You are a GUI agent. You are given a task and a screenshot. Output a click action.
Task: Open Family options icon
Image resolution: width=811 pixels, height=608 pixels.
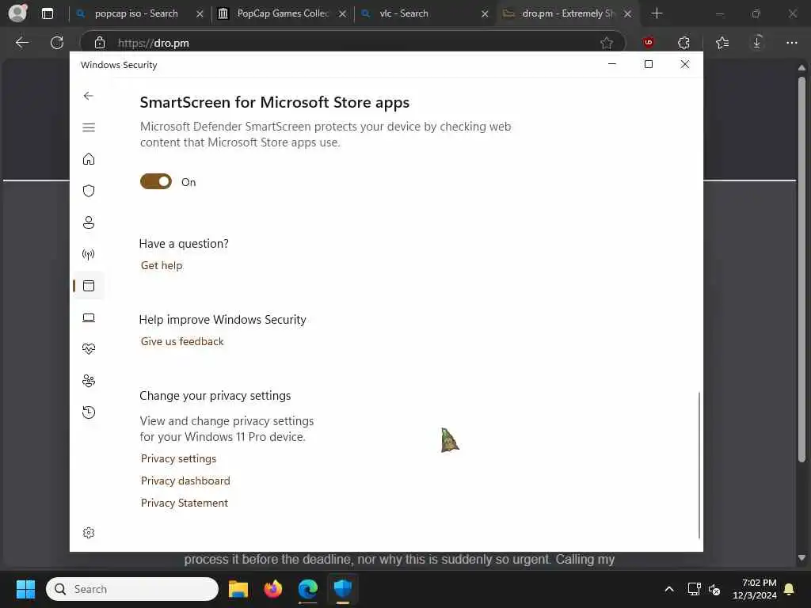tap(89, 381)
